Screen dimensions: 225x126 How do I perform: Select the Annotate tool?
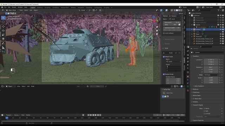[3, 43]
